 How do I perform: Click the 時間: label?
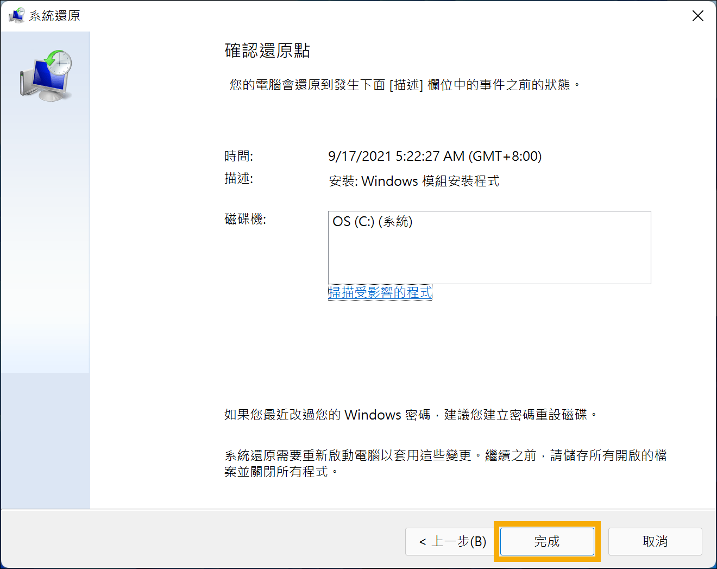(x=239, y=157)
